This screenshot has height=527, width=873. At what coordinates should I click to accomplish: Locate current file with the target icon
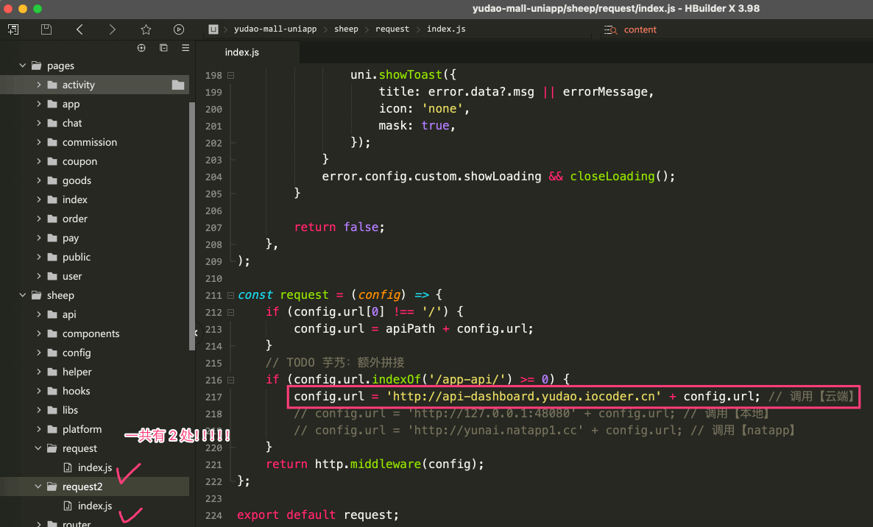click(x=141, y=48)
